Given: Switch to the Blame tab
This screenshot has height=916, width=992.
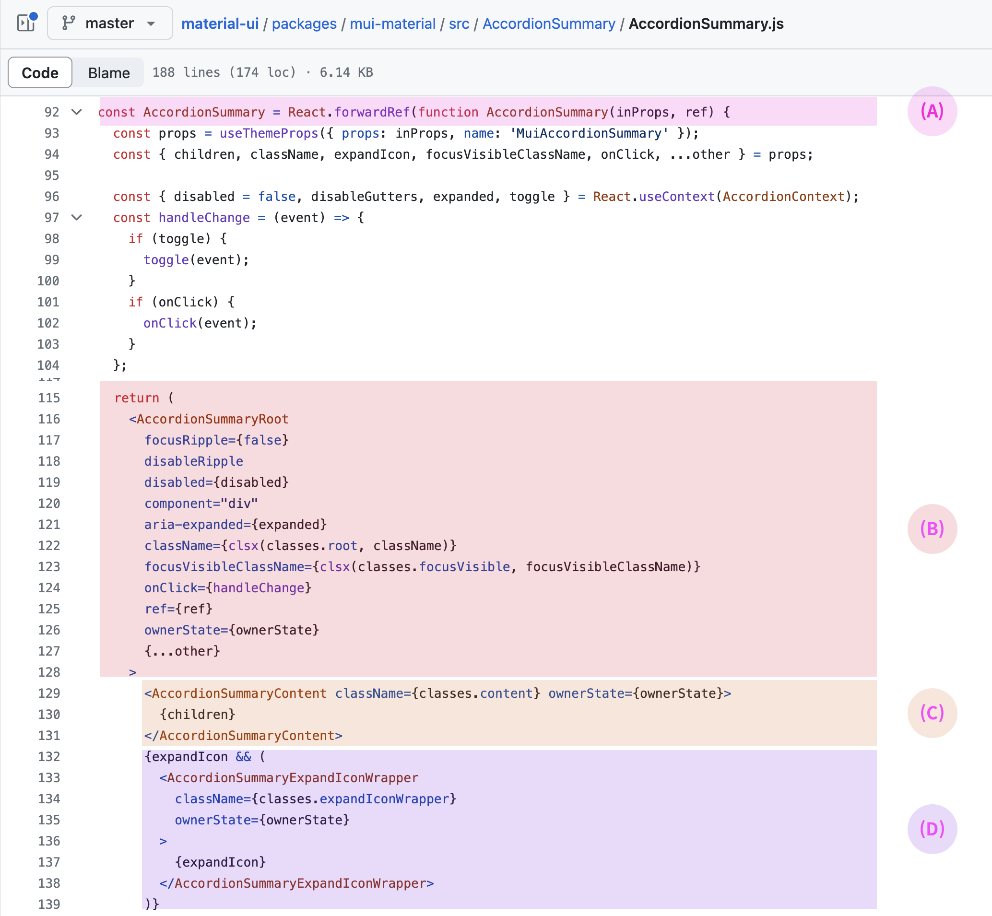Looking at the screenshot, I should click(x=109, y=73).
